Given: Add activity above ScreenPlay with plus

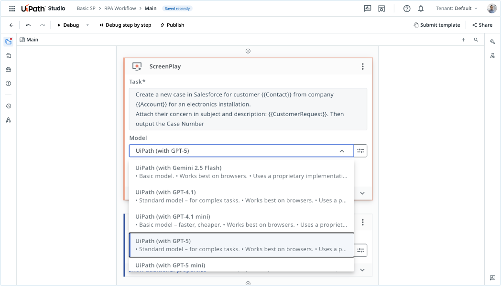Looking at the screenshot, I should coord(248,51).
